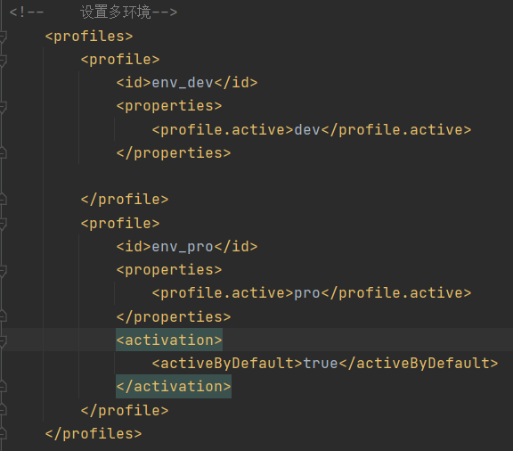Click the highlighted <activation> opening tag
The height and width of the screenshot is (451, 513).
169,340
